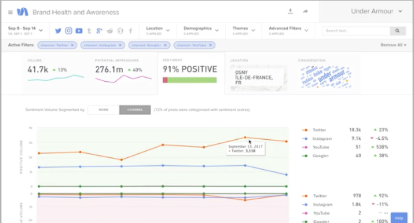Remove the channel: Instagram filter chip
The height and width of the screenshot is (223, 414).
click(x=120, y=45)
